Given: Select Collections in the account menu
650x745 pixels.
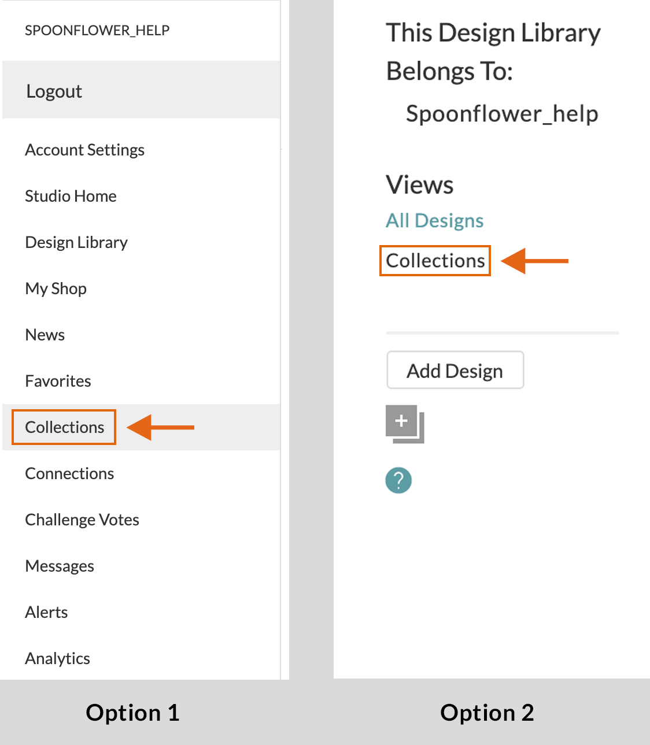Looking at the screenshot, I should click(141, 427).
